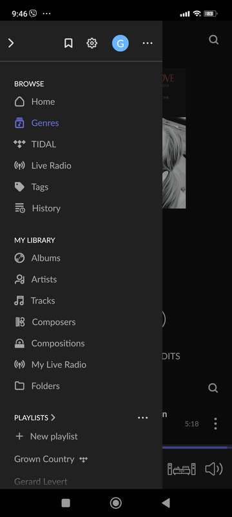Tap the TIDAL logo icon
Image resolution: width=232 pixels, height=517 pixels.
point(19,144)
